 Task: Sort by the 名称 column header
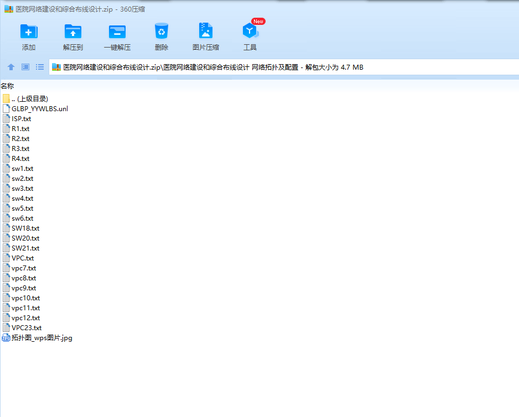pos(7,86)
